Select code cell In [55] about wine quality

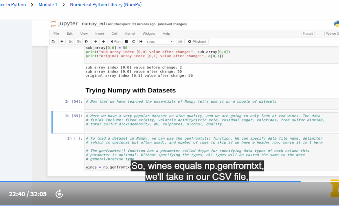[x=211, y=122]
